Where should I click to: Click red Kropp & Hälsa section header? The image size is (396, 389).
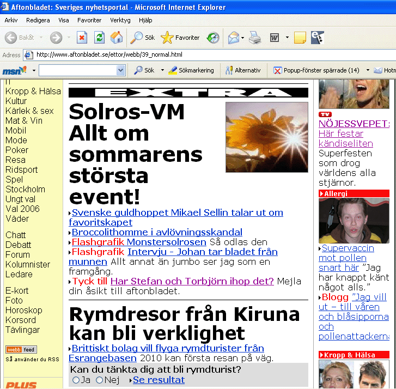tap(354, 355)
